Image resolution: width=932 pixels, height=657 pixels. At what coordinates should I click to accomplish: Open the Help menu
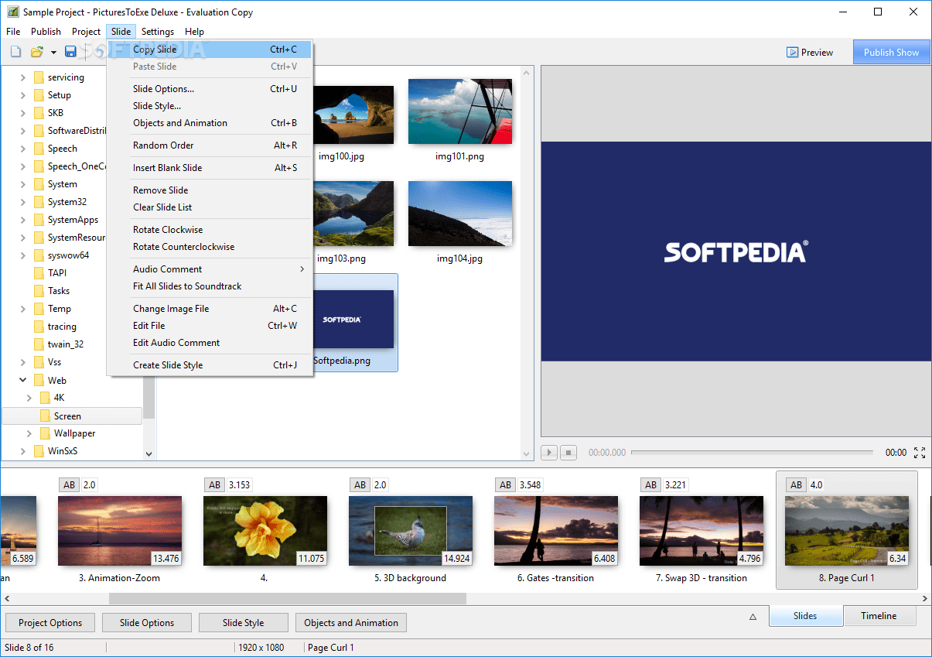pos(195,32)
